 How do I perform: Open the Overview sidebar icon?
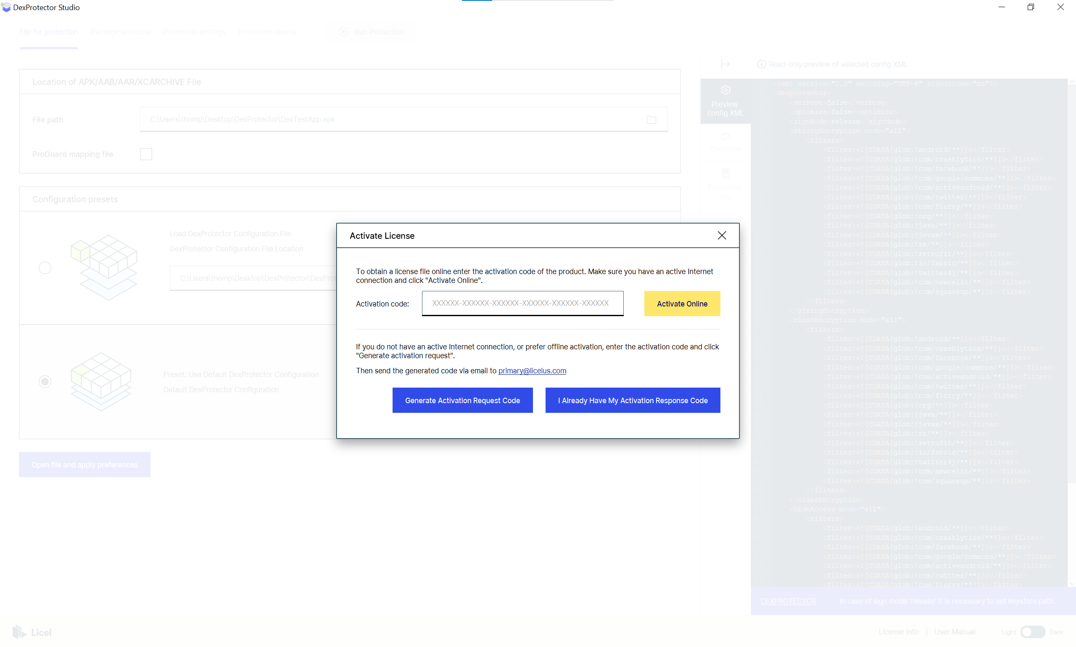(725, 137)
